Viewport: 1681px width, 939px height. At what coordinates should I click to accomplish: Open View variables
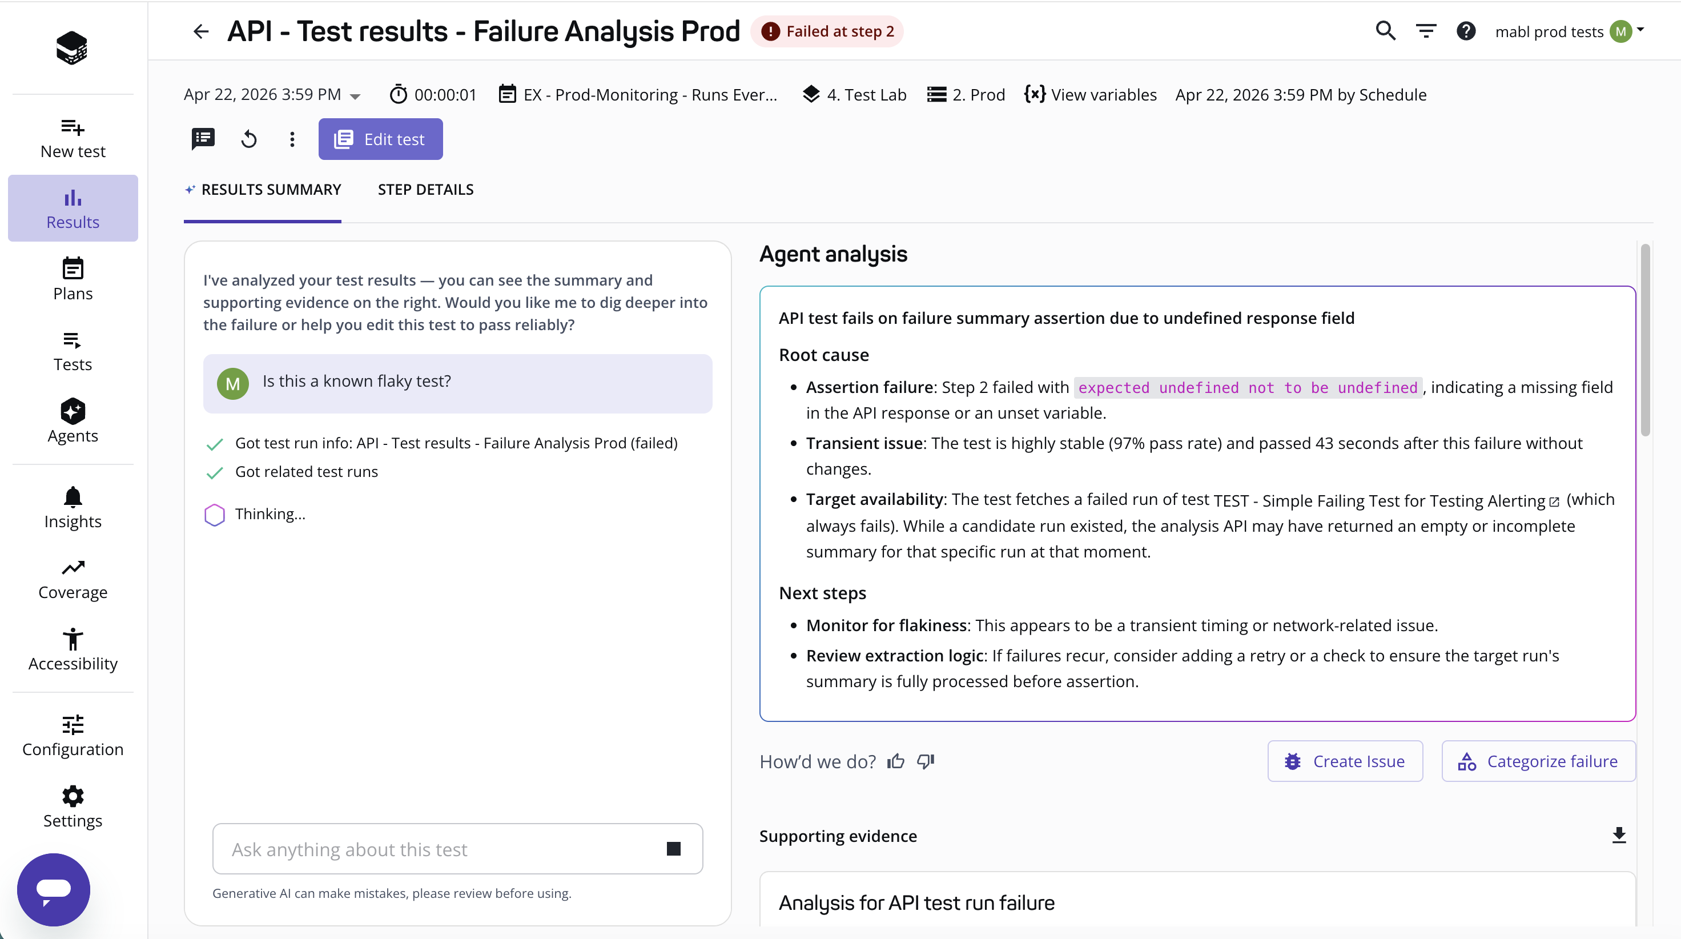[1091, 95]
